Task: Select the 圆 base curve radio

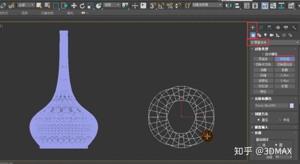Action: [x=276, y=145]
